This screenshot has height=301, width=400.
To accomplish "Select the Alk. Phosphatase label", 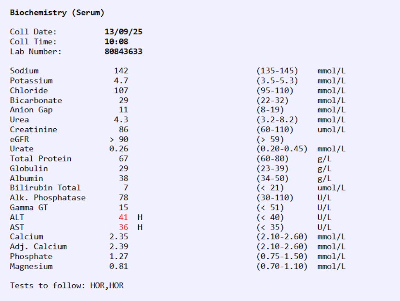I will pos(48,198).
